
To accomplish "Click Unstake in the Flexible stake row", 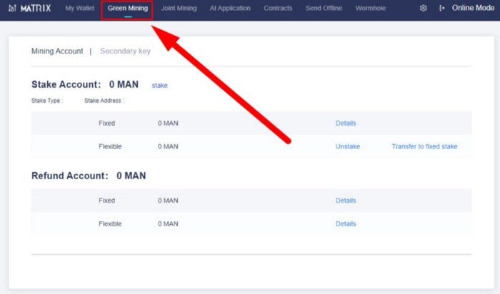I will tap(348, 146).
